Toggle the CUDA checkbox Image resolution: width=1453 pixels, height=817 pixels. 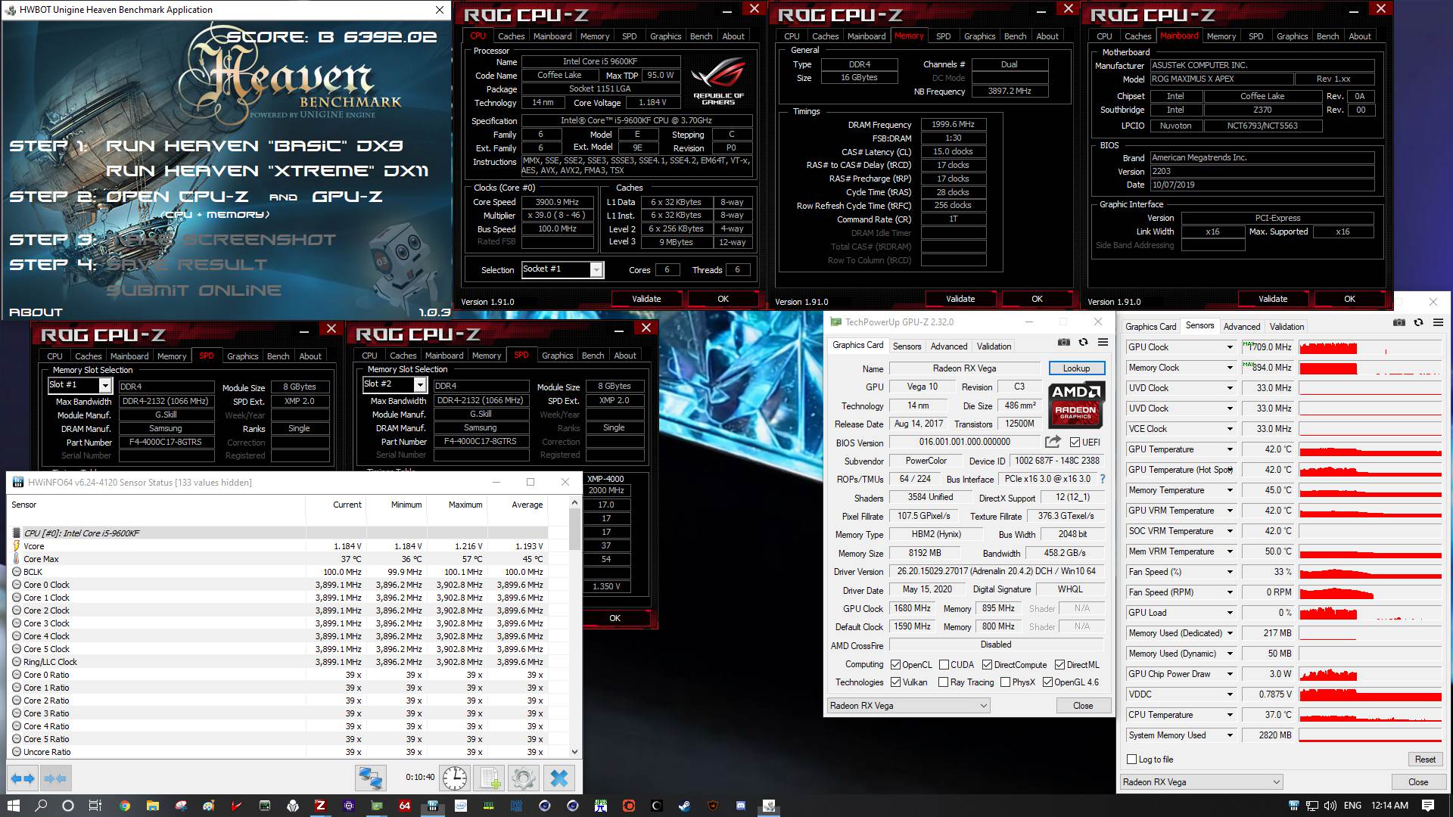pos(944,665)
